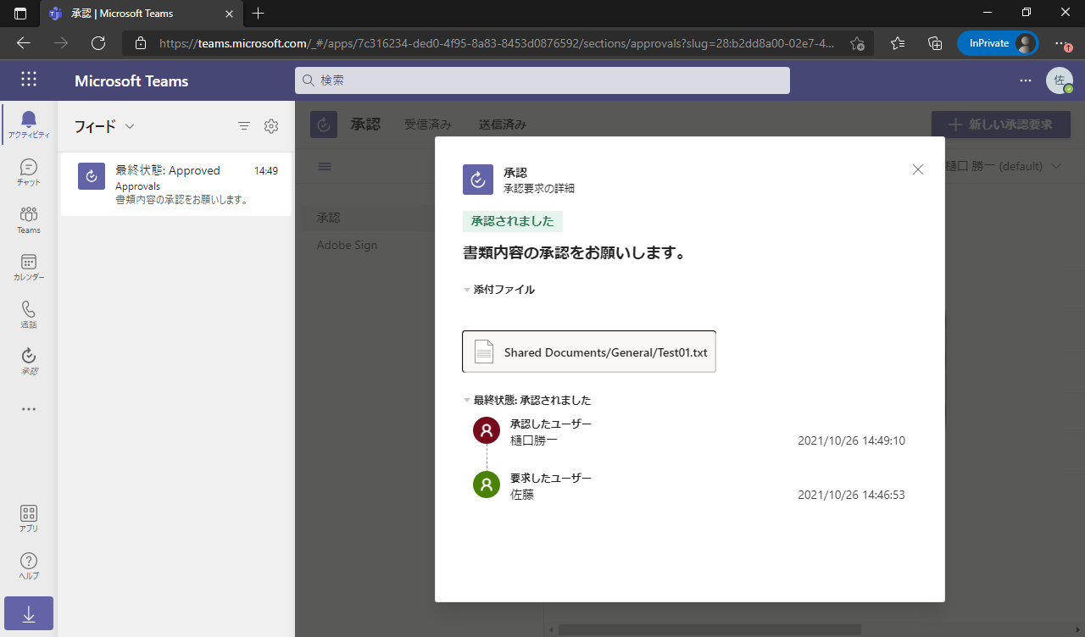
Task: Add this page to favorites
Action: pyautogui.click(x=857, y=43)
